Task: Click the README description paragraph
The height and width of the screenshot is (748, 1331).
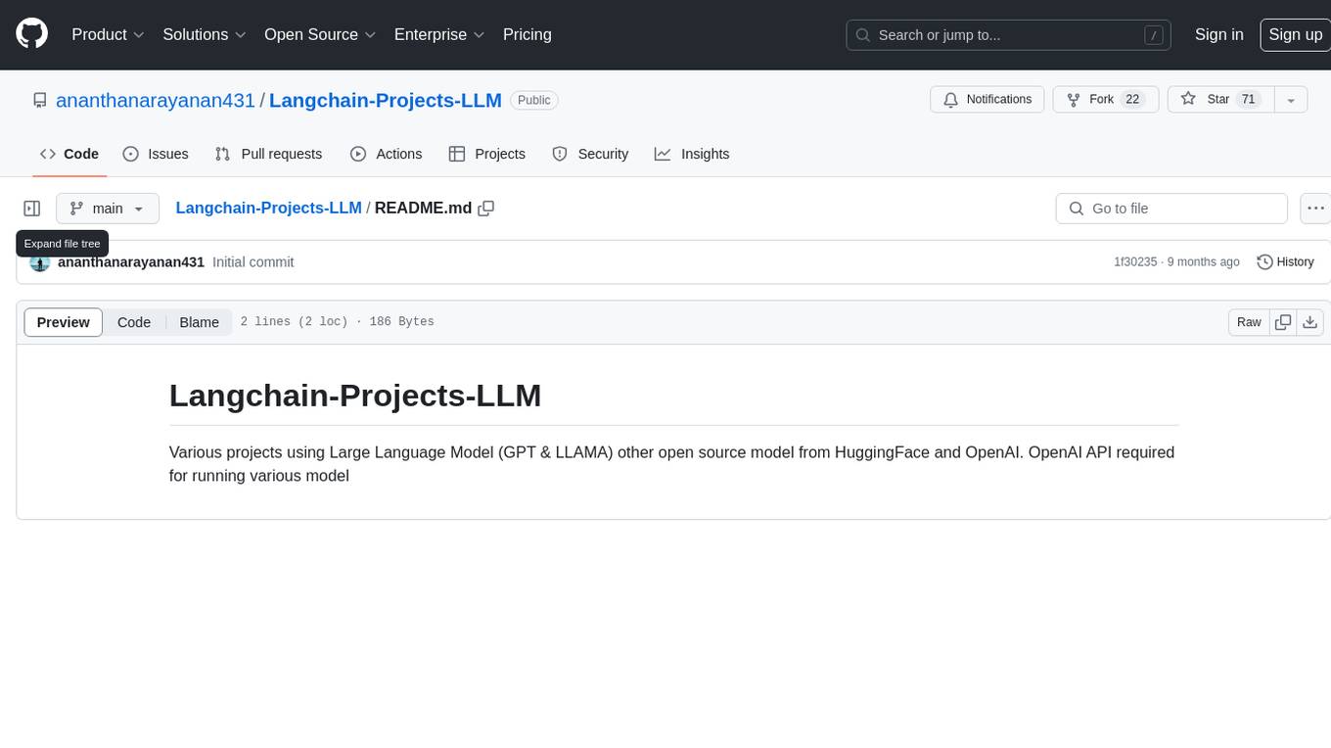Action: [x=672, y=464]
